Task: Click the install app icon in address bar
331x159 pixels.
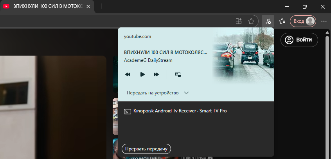Action: pyautogui.click(x=239, y=21)
